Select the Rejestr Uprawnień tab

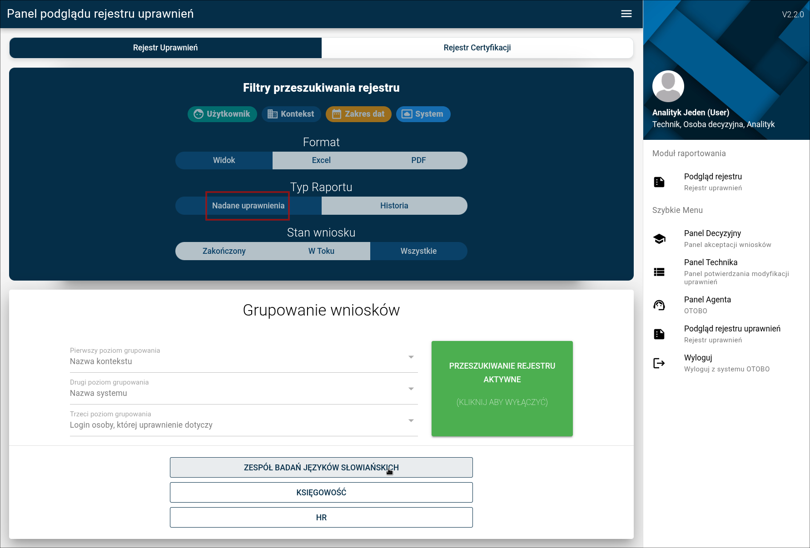(x=165, y=48)
